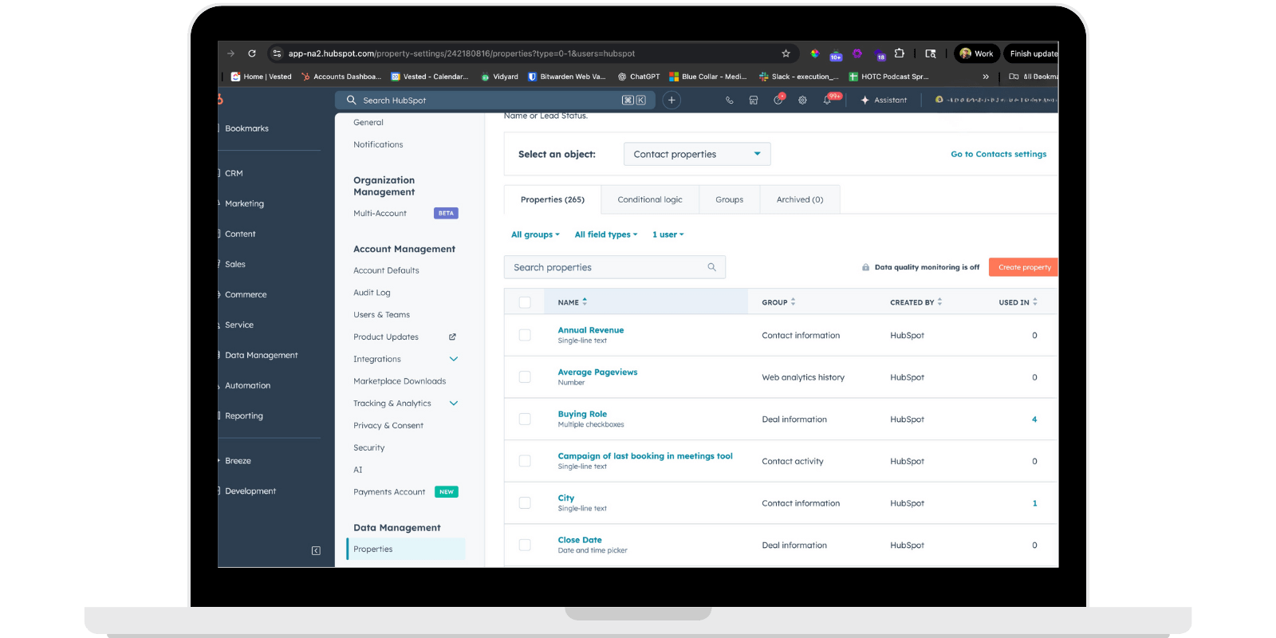Viewport: 1276px width, 638px height.
Task: Tick the select-all checkbox in table header
Action: (x=525, y=302)
